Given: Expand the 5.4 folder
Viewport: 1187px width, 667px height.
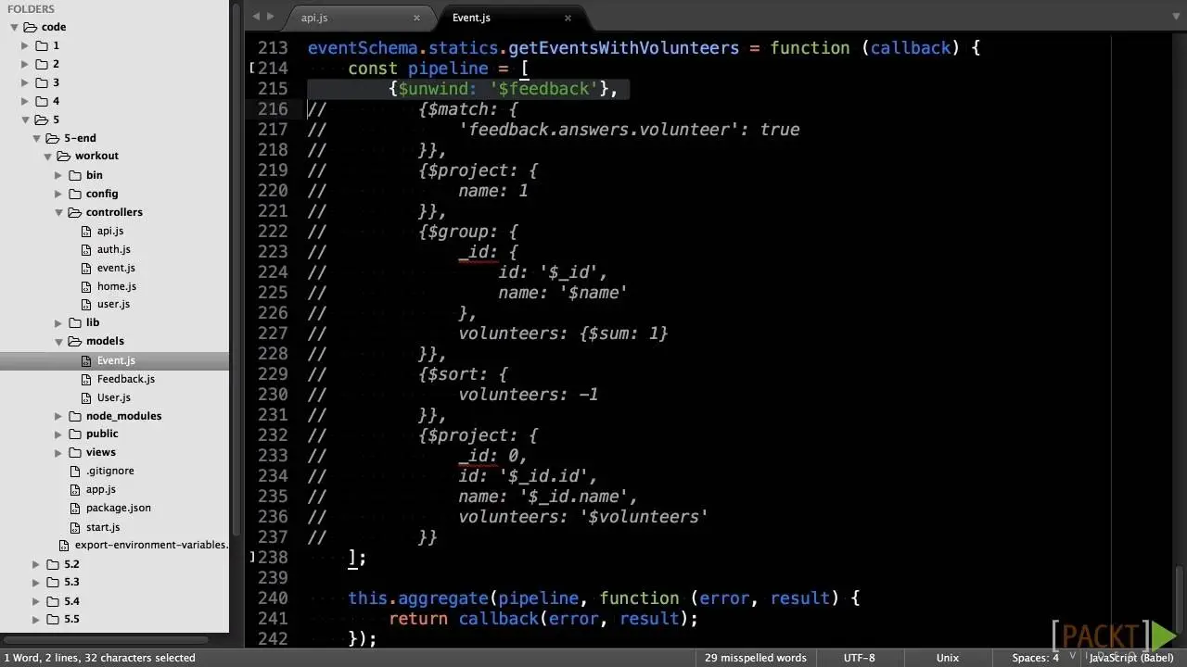Looking at the screenshot, I should click(x=36, y=601).
